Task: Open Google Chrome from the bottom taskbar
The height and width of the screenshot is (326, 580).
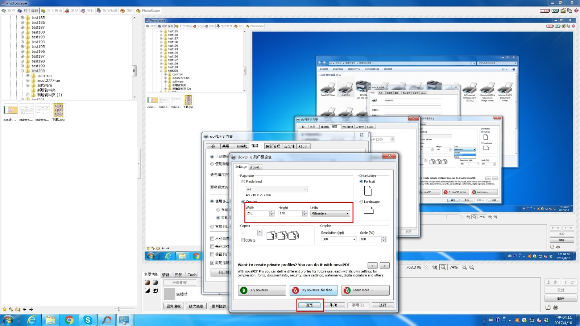Action: 69,320
